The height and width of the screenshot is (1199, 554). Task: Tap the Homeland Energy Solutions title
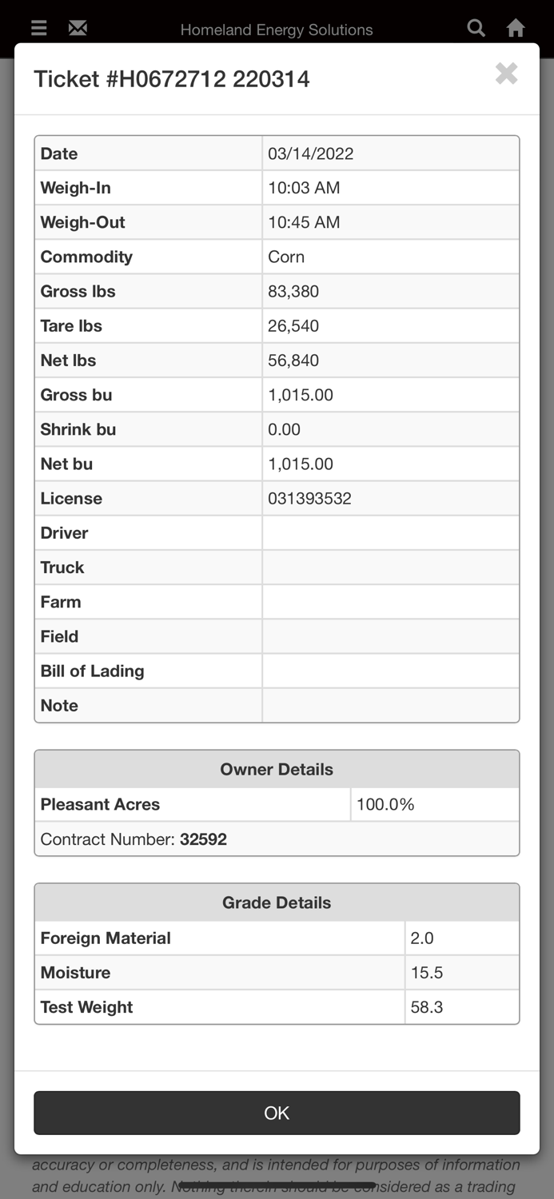pyautogui.click(x=277, y=30)
